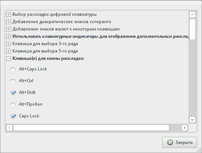Expand "Добавление знаков валют" plus icon
Screen dimensions: 202x153
(x=8, y=29)
